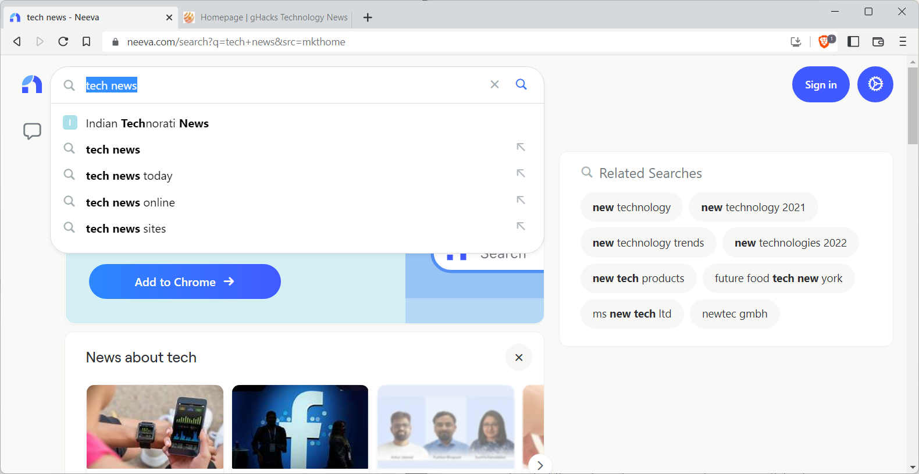Click the blue search magnifier icon
Viewport: 919px width, 474px height.
click(x=521, y=84)
